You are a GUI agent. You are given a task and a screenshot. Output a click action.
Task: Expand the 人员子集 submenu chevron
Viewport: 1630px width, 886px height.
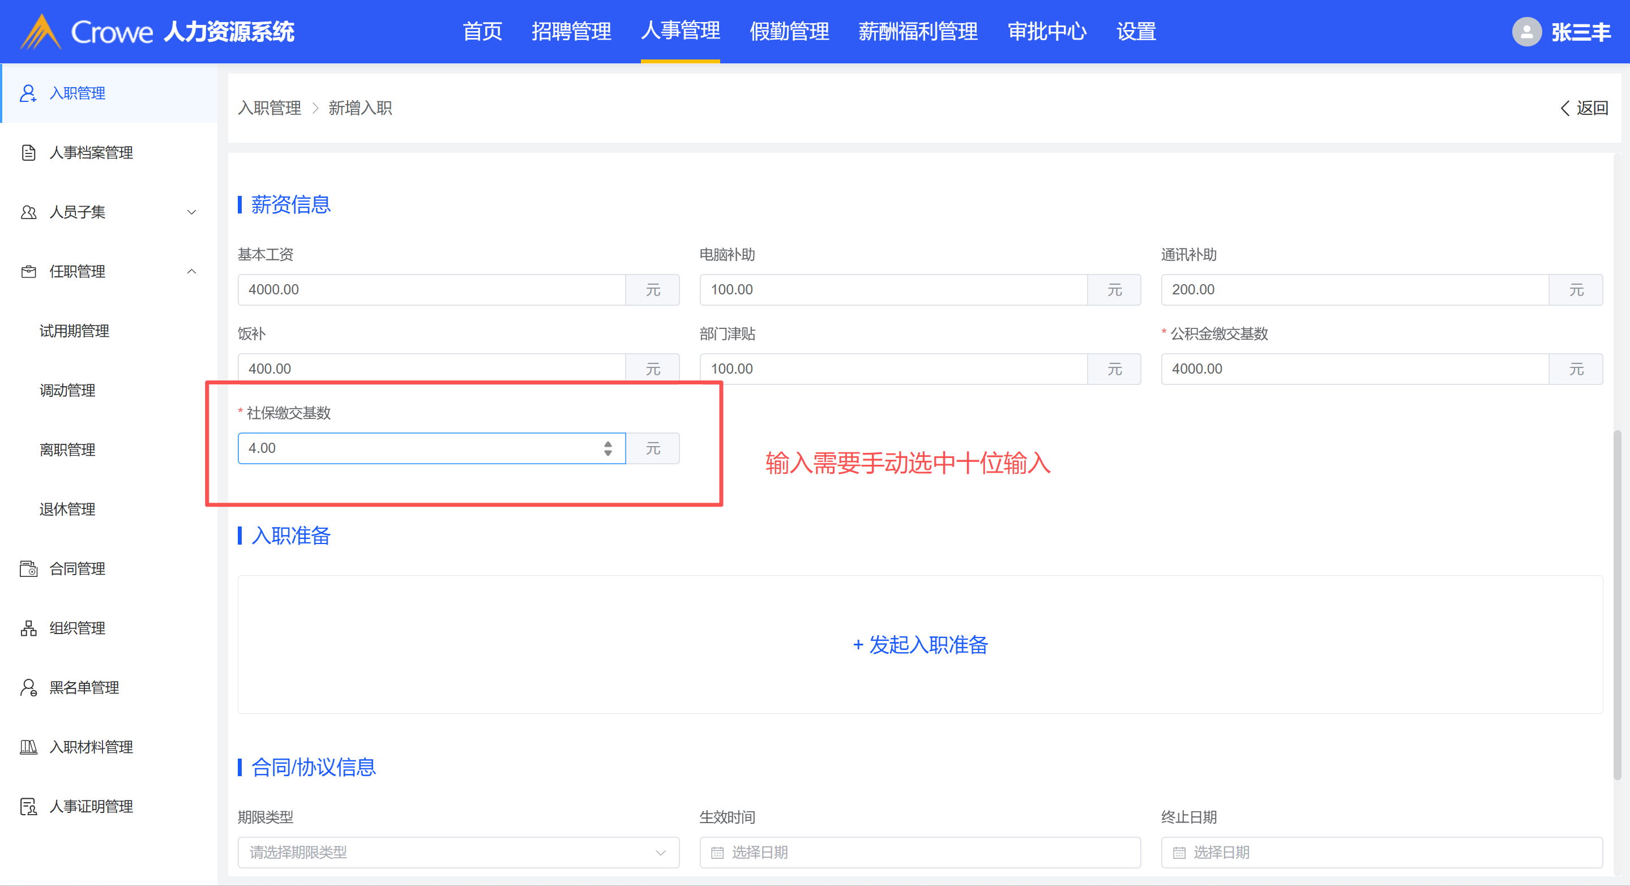[192, 212]
